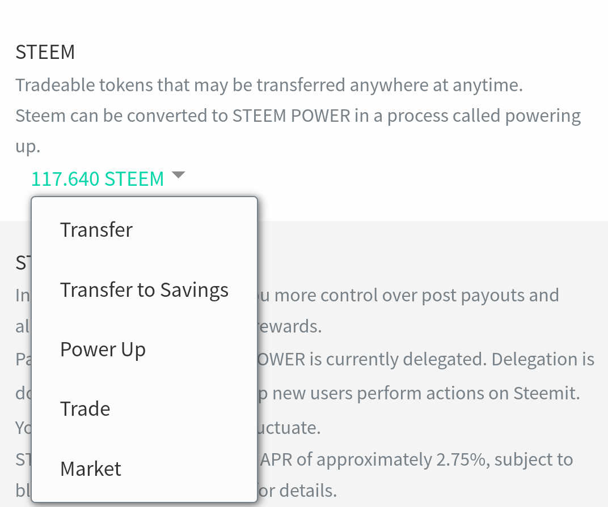Choose the Trade menu entry
Screen dimensions: 608x507
click(x=85, y=409)
